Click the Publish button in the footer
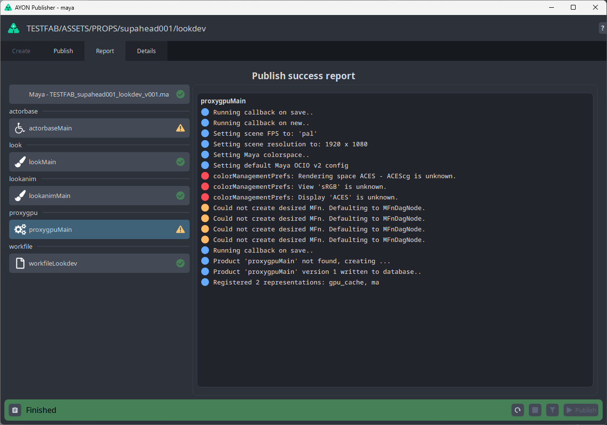 [581, 410]
